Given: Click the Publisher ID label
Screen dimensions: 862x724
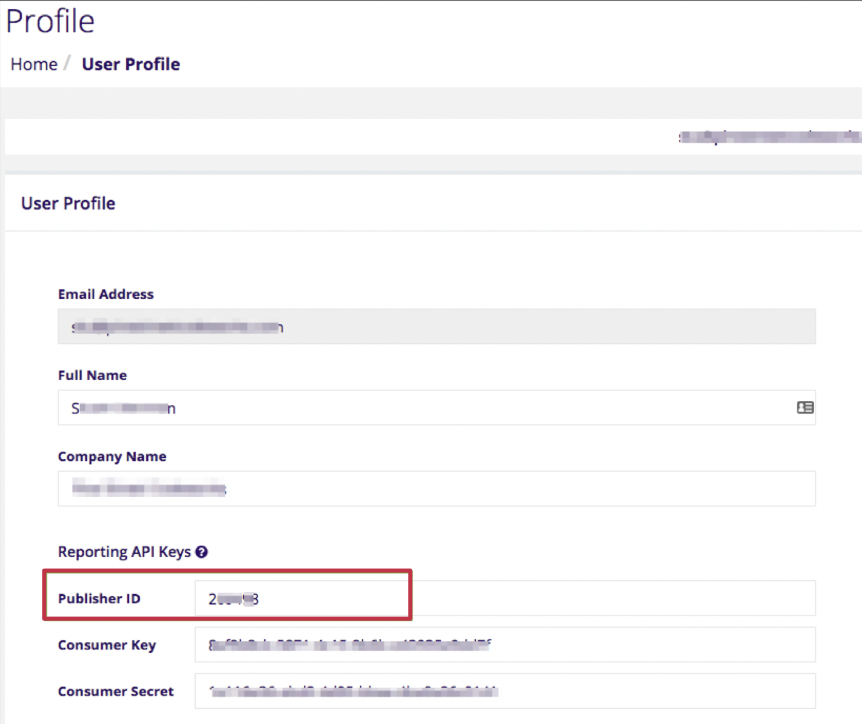Looking at the screenshot, I should tap(99, 598).
